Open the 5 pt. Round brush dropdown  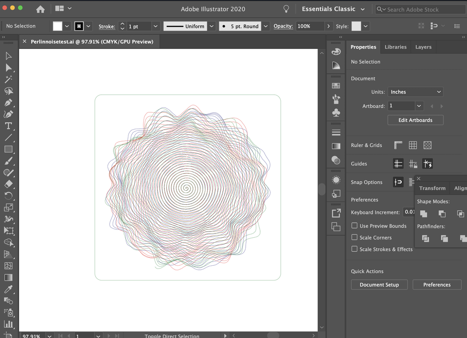(266, 26)
